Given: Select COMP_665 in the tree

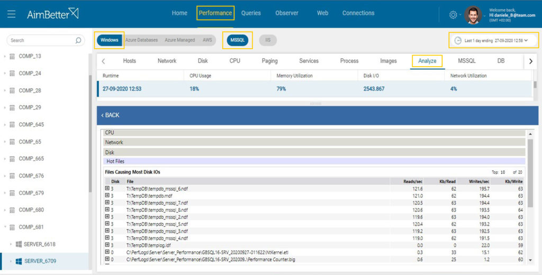Looking at the screenshot, I should [x=31, y=159].
